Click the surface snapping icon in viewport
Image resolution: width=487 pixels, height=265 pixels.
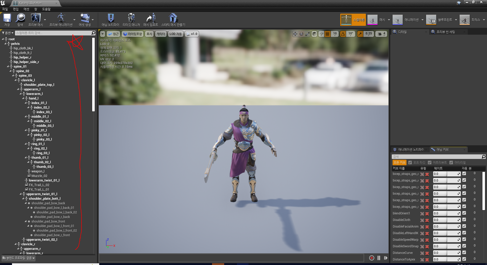click(321, 34)
